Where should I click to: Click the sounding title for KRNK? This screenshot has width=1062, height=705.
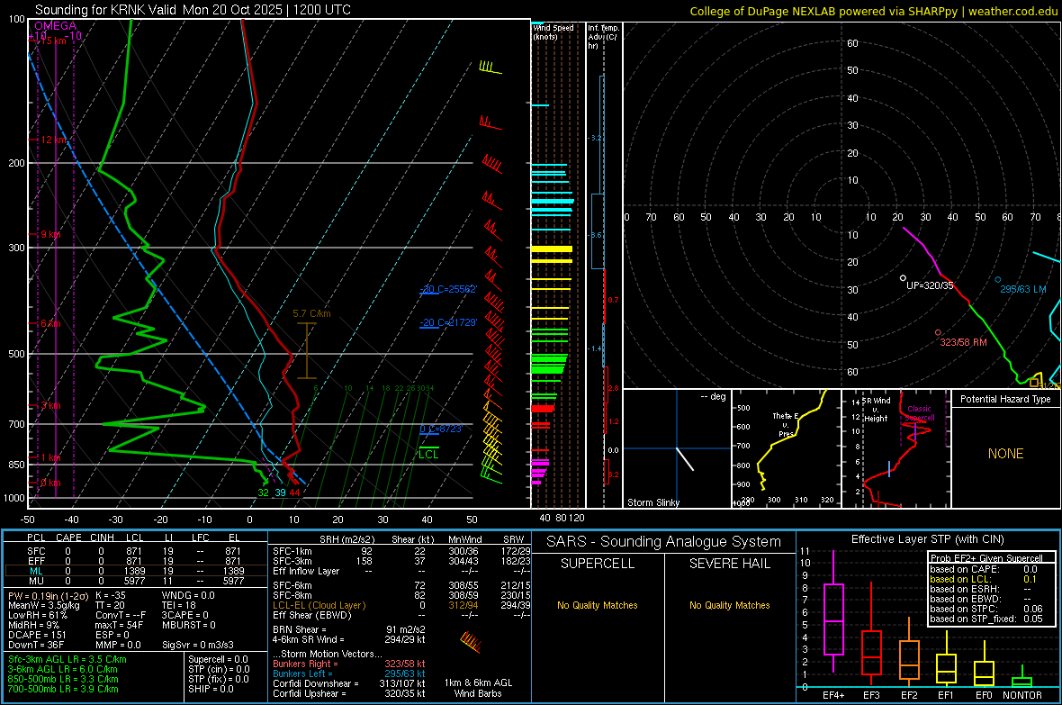click(x=193, y=10)
